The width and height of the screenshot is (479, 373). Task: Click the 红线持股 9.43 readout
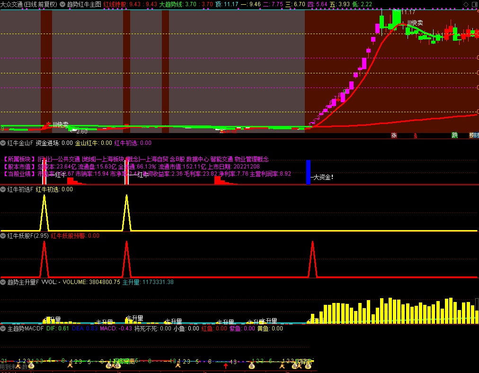(130, 4)
